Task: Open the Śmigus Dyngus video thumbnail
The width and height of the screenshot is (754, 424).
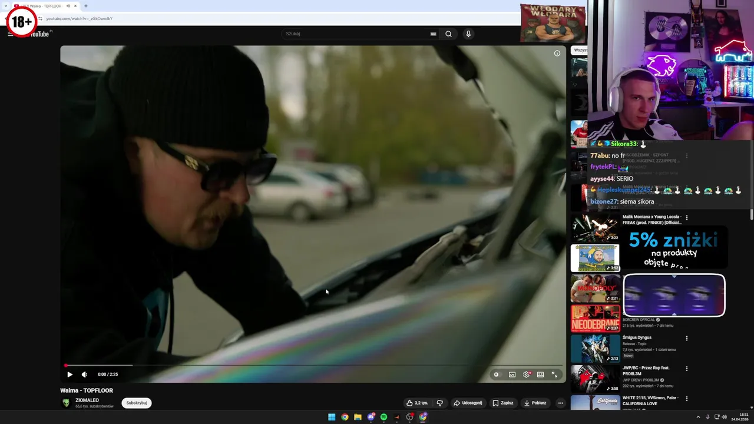Action: click(x=595, y=348)
